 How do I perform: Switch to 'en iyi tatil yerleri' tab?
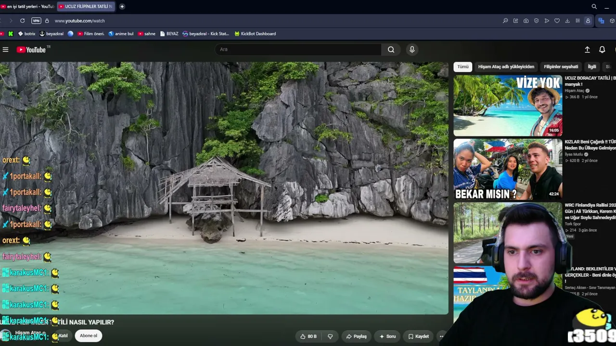[28, 6]
